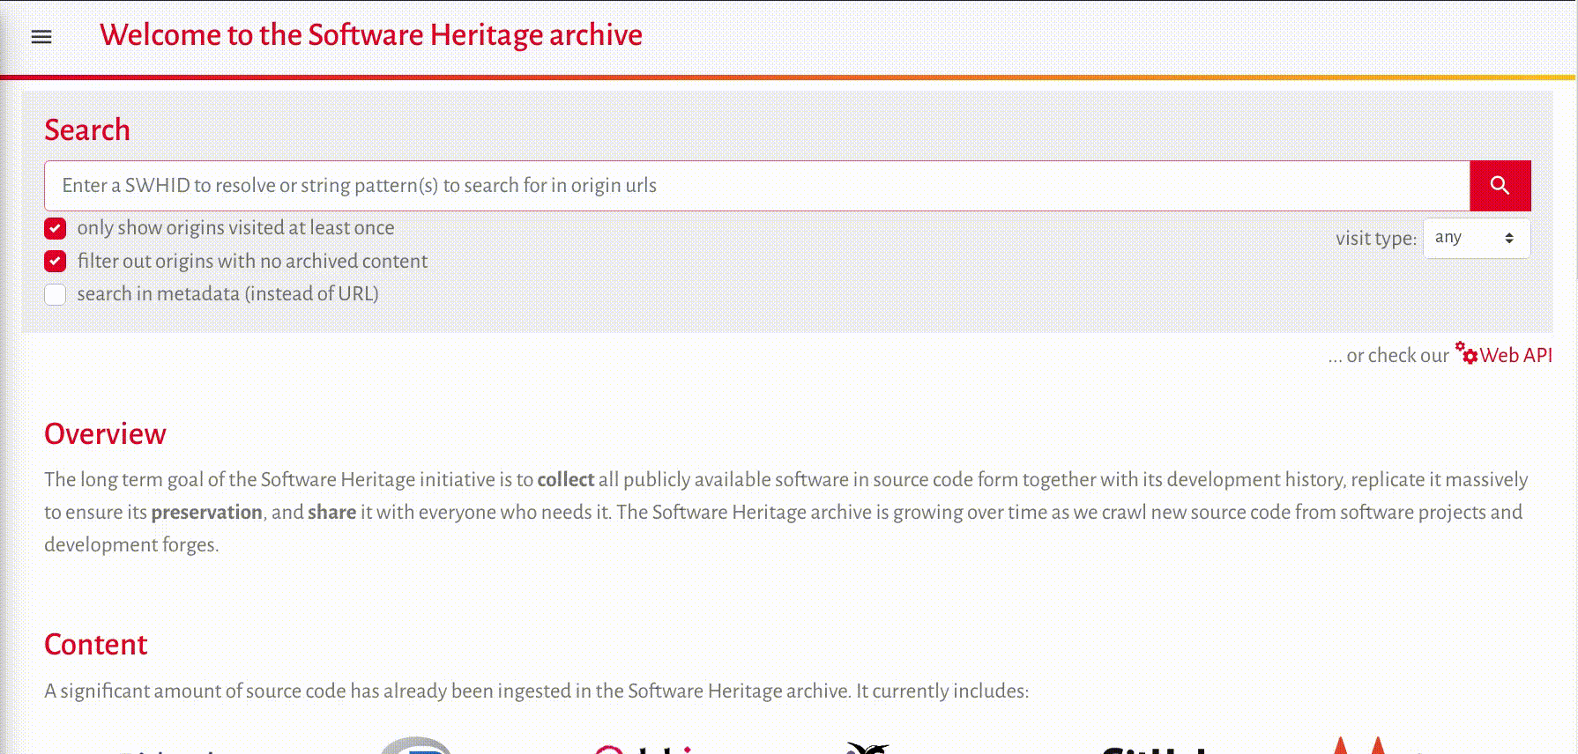This screenshot has height=754, width=1578.
Task: Uncheck 'only show origins visited at least once'
Action: [x=56, y=229]
